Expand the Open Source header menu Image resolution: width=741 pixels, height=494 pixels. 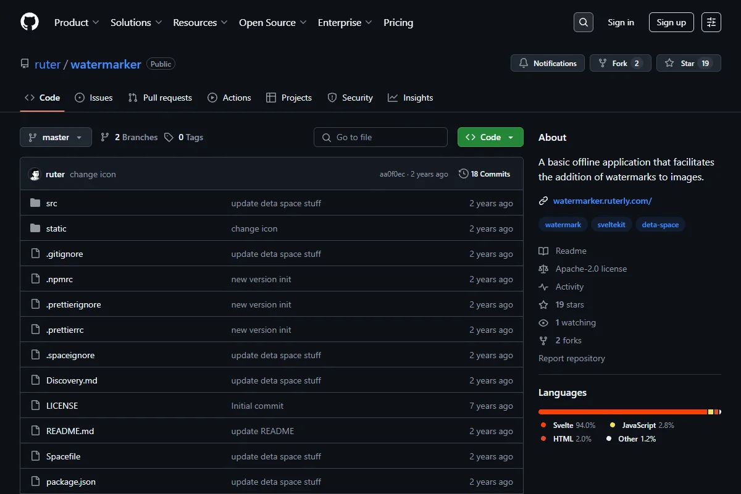click(273, 22)
